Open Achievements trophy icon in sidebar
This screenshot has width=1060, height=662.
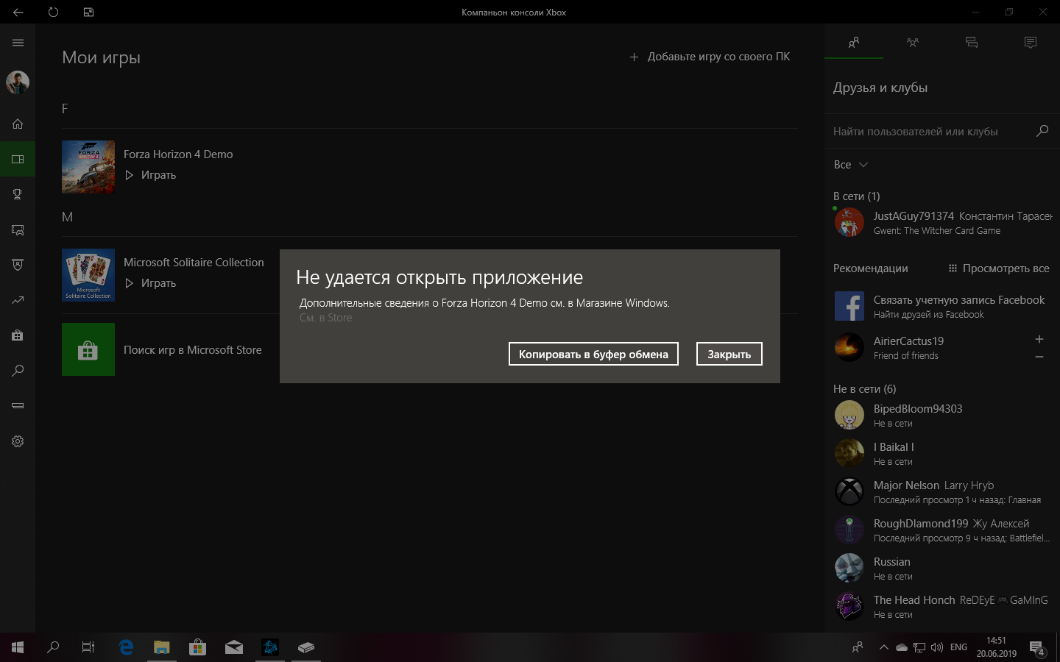point(18,194)
